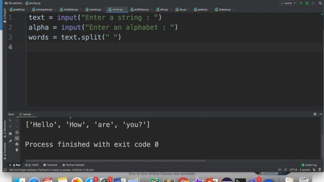
Task: Click the line:column position indicator
Action: pyautogui.click(x=279, y=170)
